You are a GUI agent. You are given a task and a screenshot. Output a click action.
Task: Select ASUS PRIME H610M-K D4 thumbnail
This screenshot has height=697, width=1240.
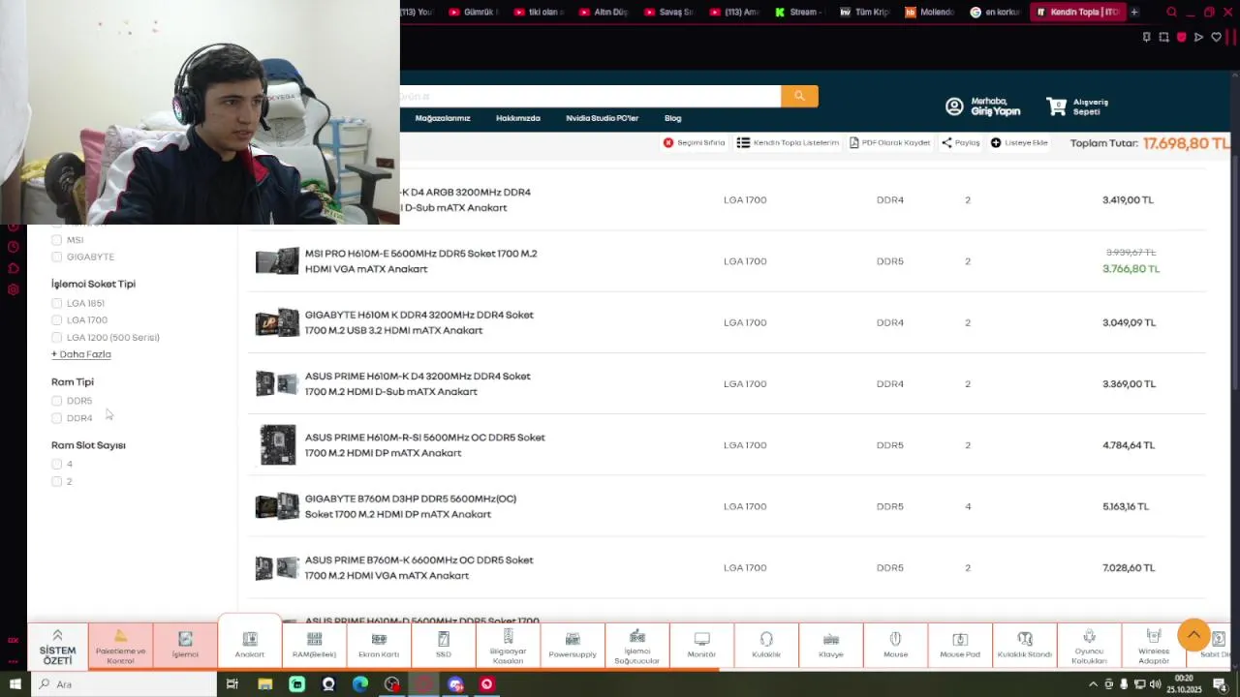[277, 383]
